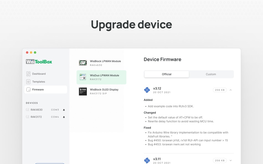Click 'Fix Arduino Wire library' changelog entry

point(188,134)
